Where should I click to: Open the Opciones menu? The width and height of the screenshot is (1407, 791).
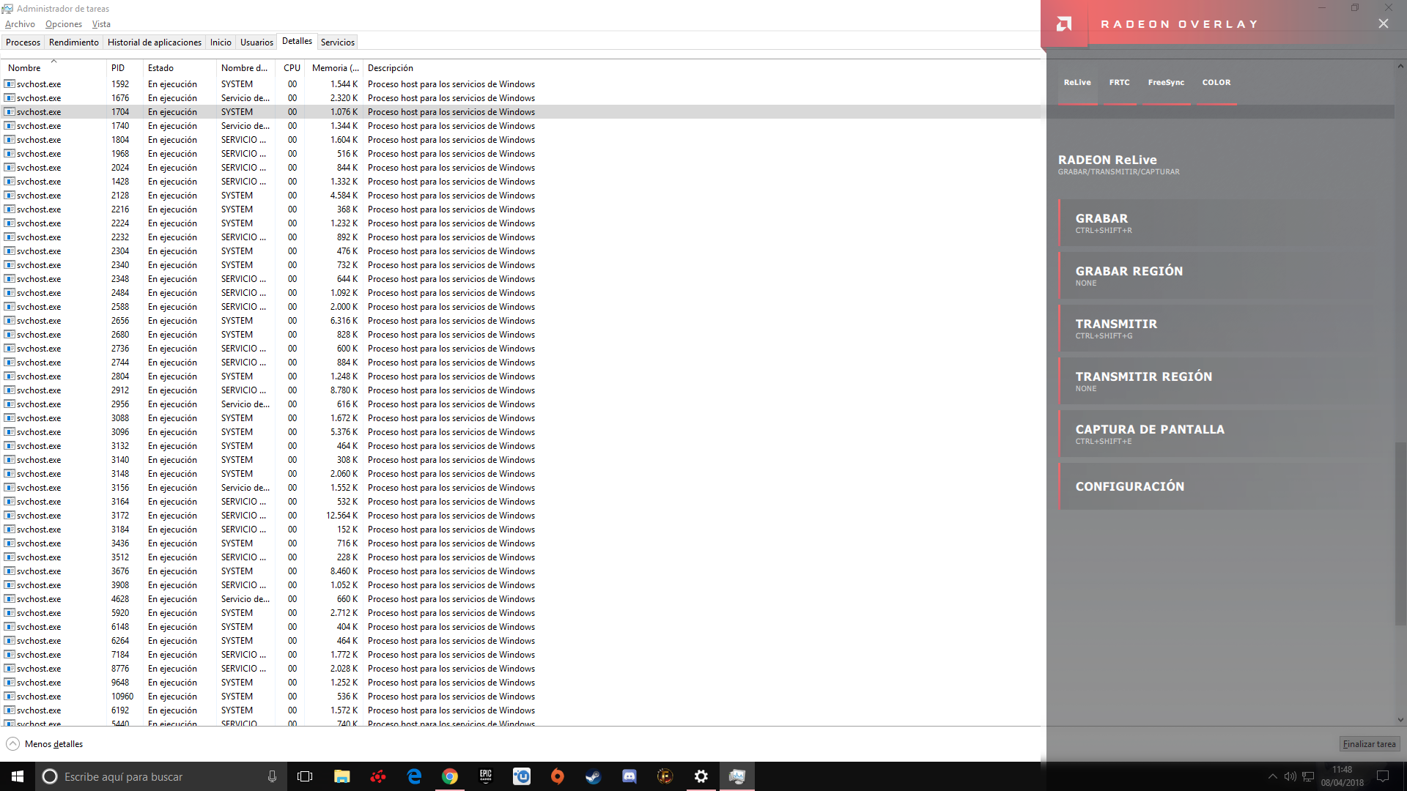(63, 24)
